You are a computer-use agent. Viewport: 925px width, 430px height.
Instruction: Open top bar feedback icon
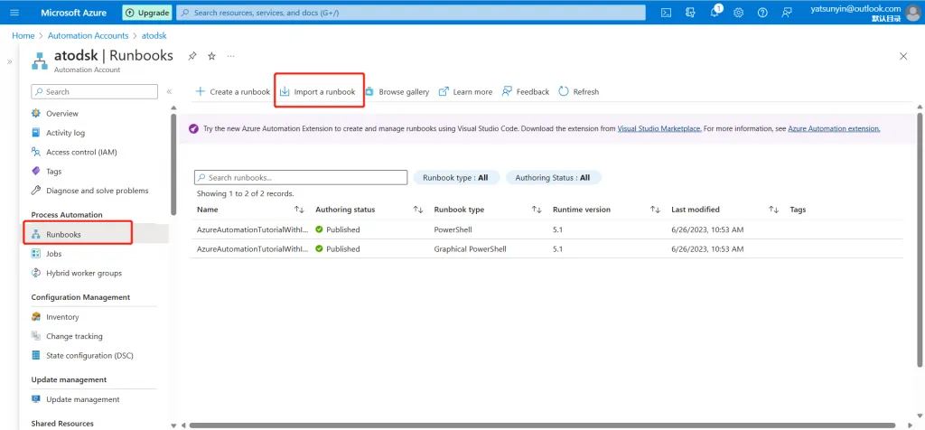[x=787, y=13]
